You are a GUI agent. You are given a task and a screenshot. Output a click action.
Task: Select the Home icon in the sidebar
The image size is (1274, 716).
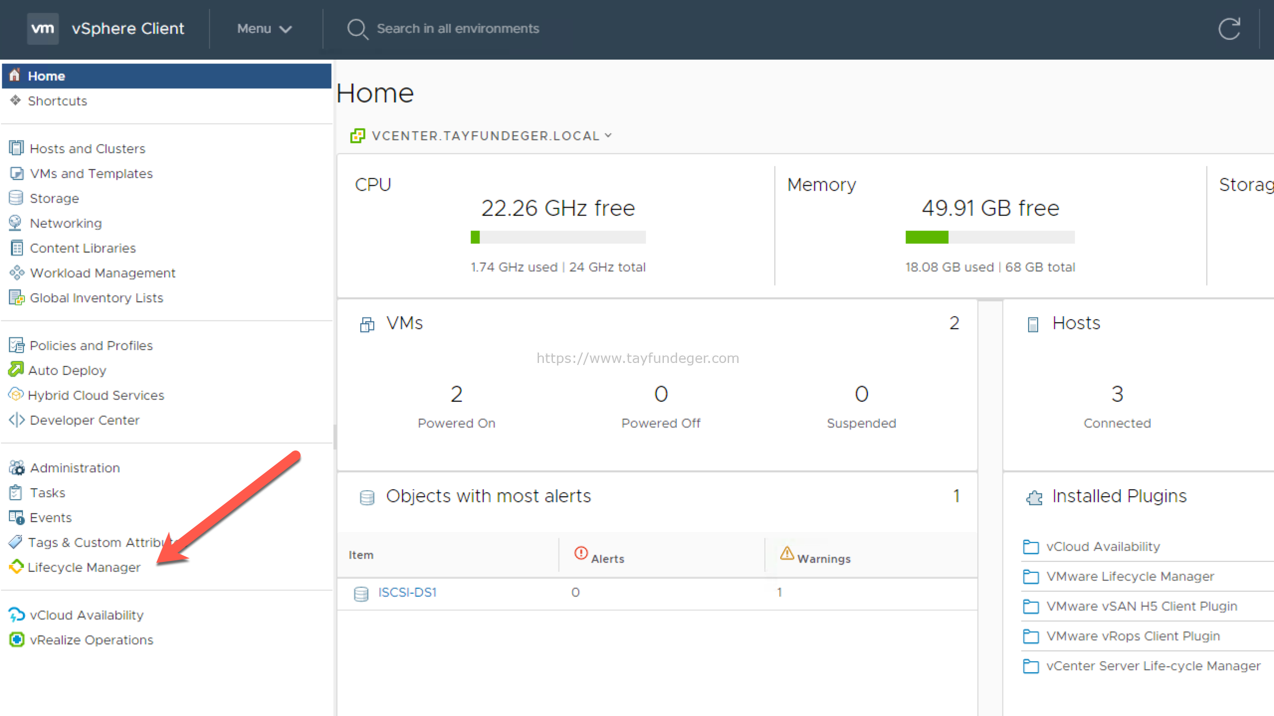pyautogui.click(x=14, y=75)
